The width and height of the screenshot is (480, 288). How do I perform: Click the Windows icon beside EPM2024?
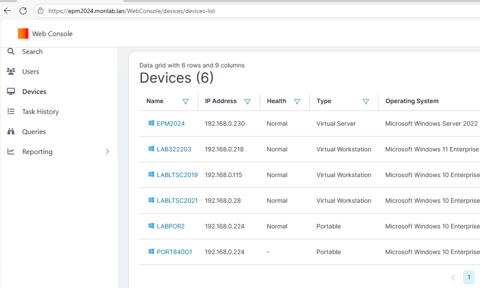coord(151,124)
